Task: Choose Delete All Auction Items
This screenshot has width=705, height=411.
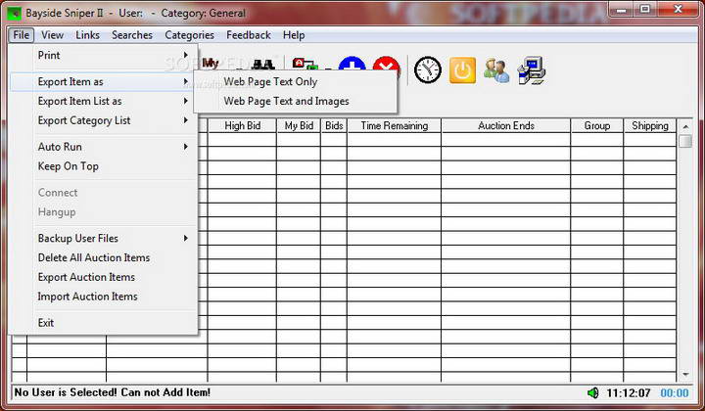Action: [103, 257]
